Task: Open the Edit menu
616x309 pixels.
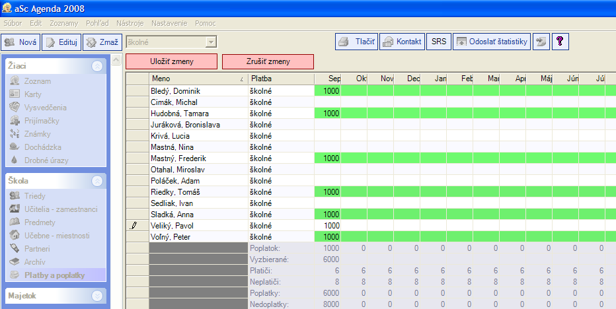Action: click(x=36, y=24)
